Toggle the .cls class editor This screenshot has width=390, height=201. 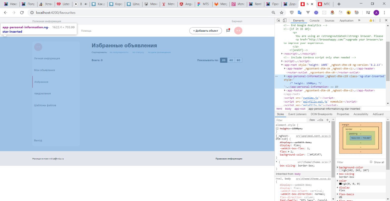[x=320, y=120]
